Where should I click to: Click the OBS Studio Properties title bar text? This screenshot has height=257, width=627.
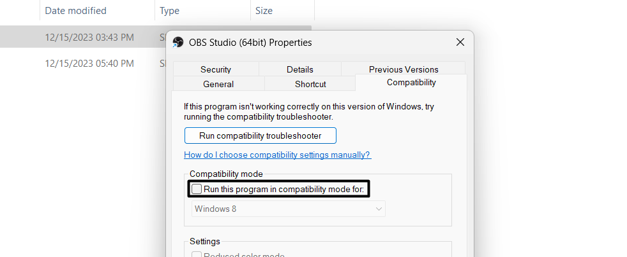coord(250,43)
